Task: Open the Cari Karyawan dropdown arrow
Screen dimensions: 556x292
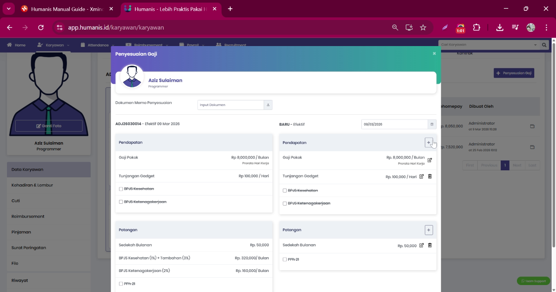Action: tap(535, 45)
